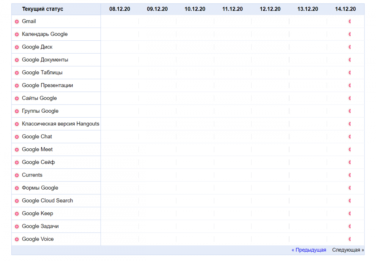The width and height of the screenshot is (376, 261).
Task: Click the 11.12.20 date column header
Action: pos(232,9)
